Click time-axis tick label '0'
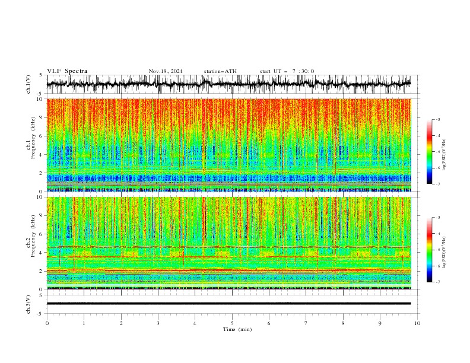The height and width of the screenshot is (363, 470). pyautogui.click(x=47, y=323)
